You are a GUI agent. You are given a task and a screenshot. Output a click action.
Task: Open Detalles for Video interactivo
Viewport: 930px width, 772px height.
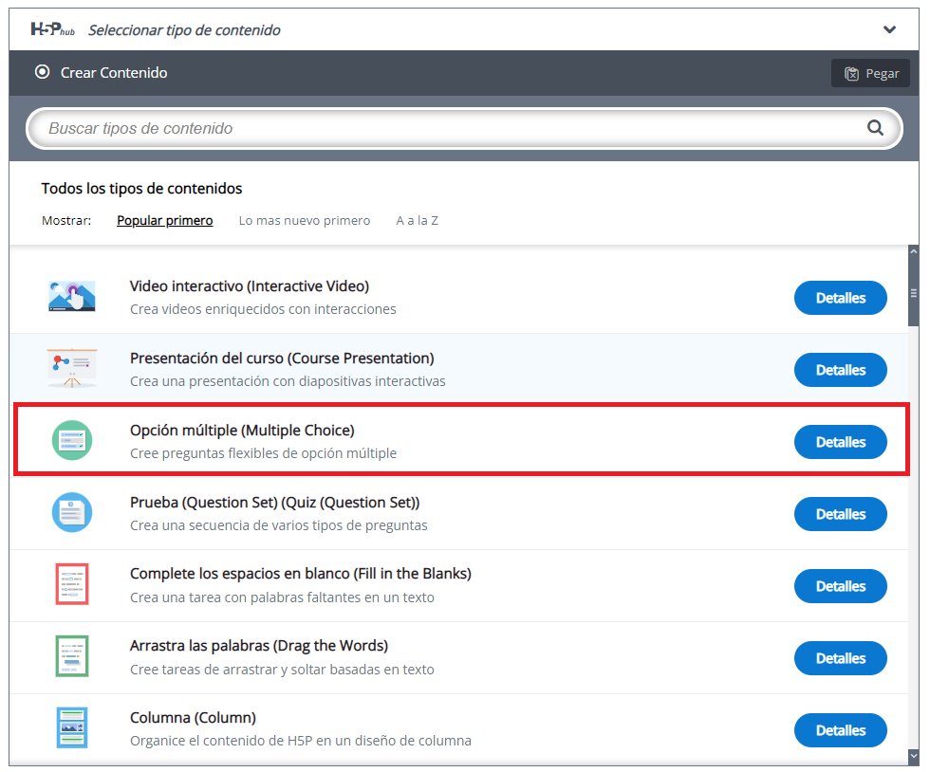pyautogui.click(x=840, y=298)
